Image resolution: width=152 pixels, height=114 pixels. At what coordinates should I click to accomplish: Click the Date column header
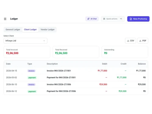[x=8, y=64]
